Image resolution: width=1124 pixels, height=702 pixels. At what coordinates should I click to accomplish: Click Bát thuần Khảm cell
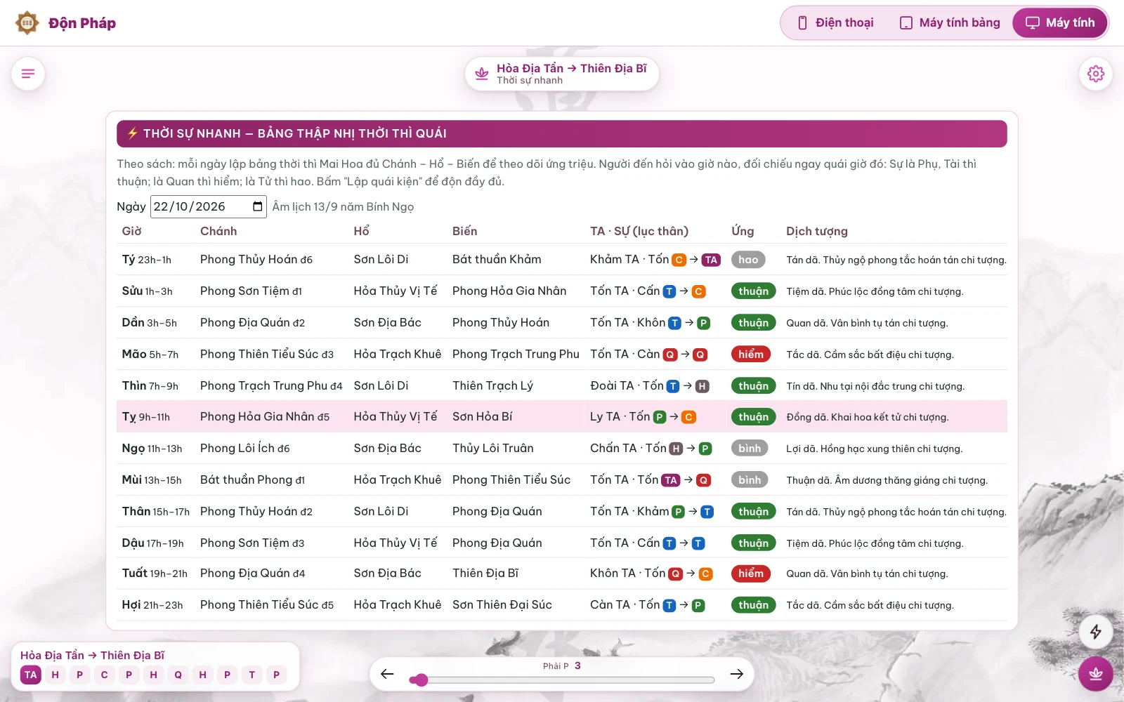pyautogui.click(x=497, y=260)
